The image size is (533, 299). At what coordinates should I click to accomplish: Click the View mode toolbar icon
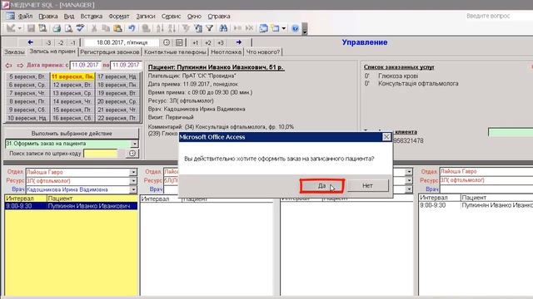click(11, 28)
